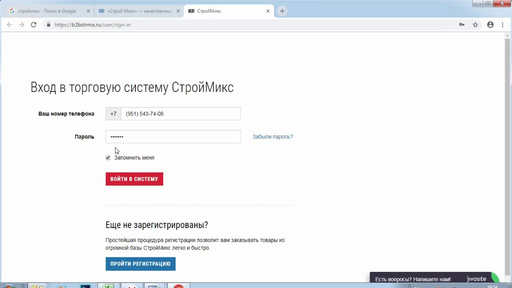Click the Пройти регистрацию button

140,264
